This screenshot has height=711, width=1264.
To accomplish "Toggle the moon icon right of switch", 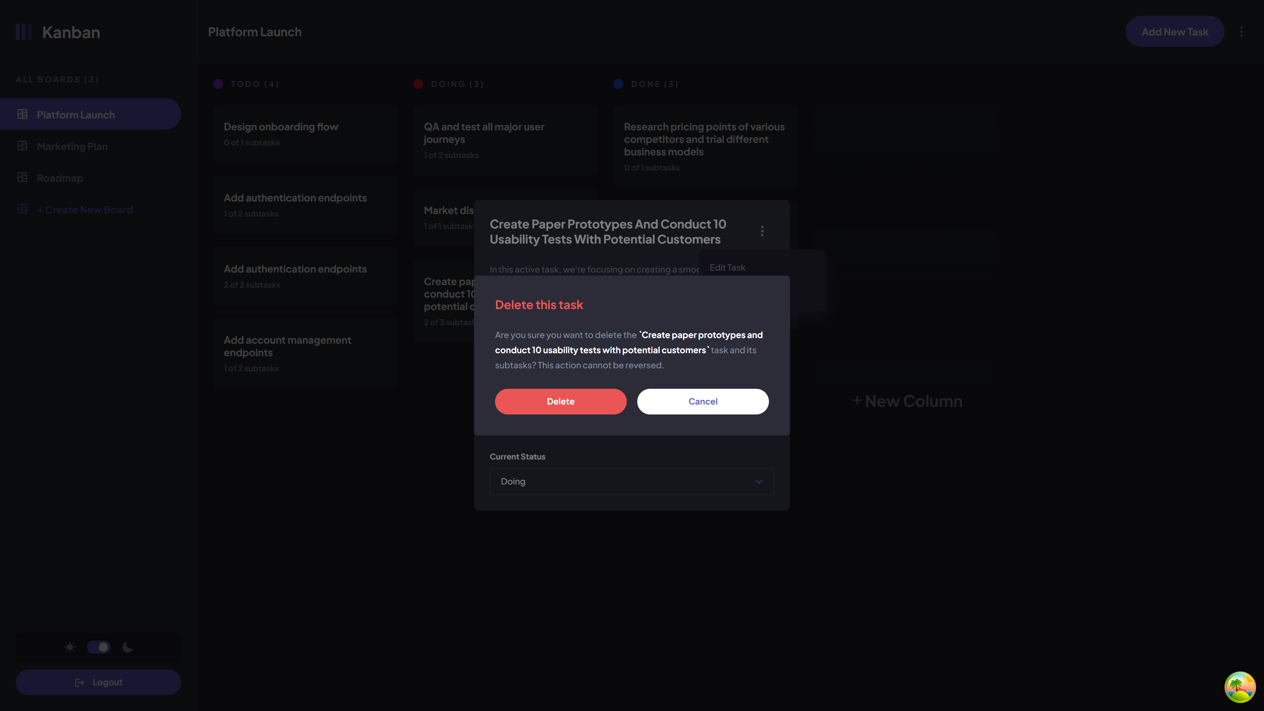I will tap(128, 647).
